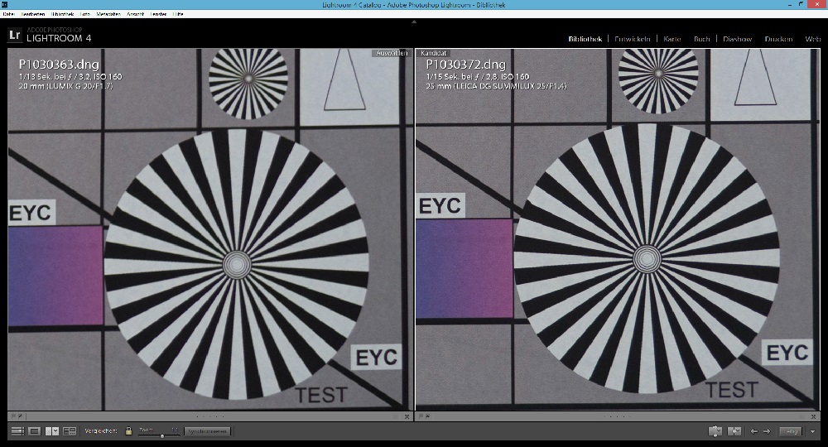The width and height of the screenshot is (828, 447).
Task: Click the P1030363.dng file name text
Action: 59,65
